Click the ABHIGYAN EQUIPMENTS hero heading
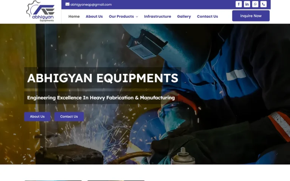The height and width of the screenshot is (181, 290). point(103,78)
